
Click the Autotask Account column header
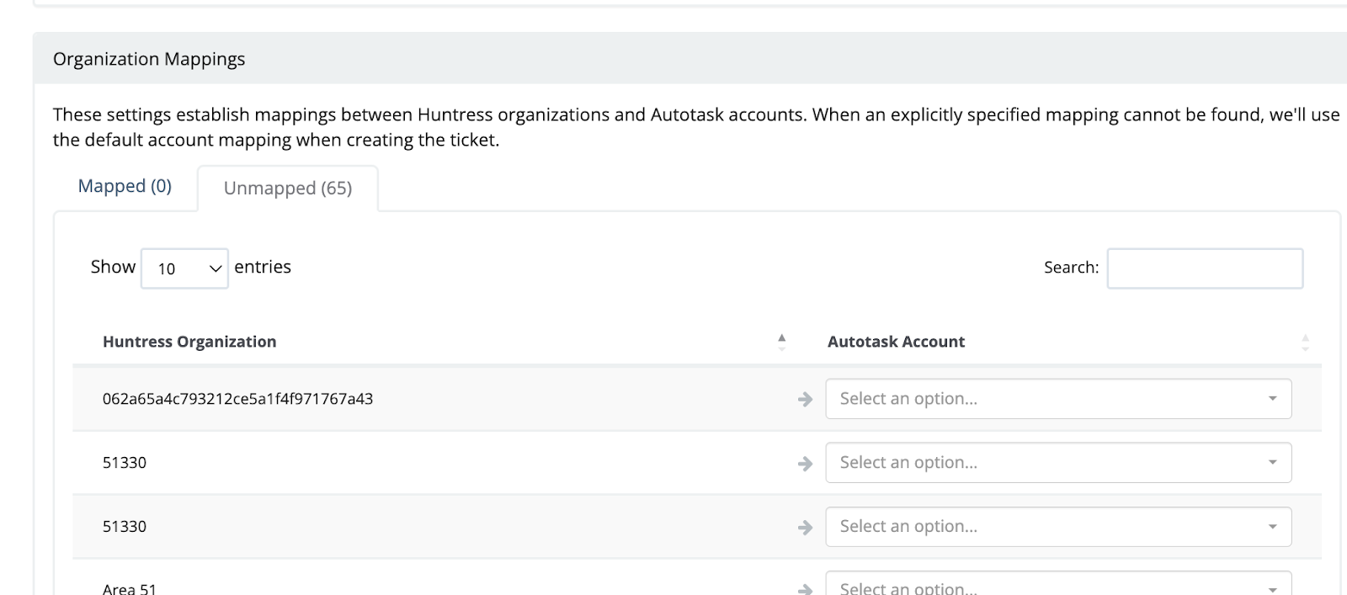(896, 342)
